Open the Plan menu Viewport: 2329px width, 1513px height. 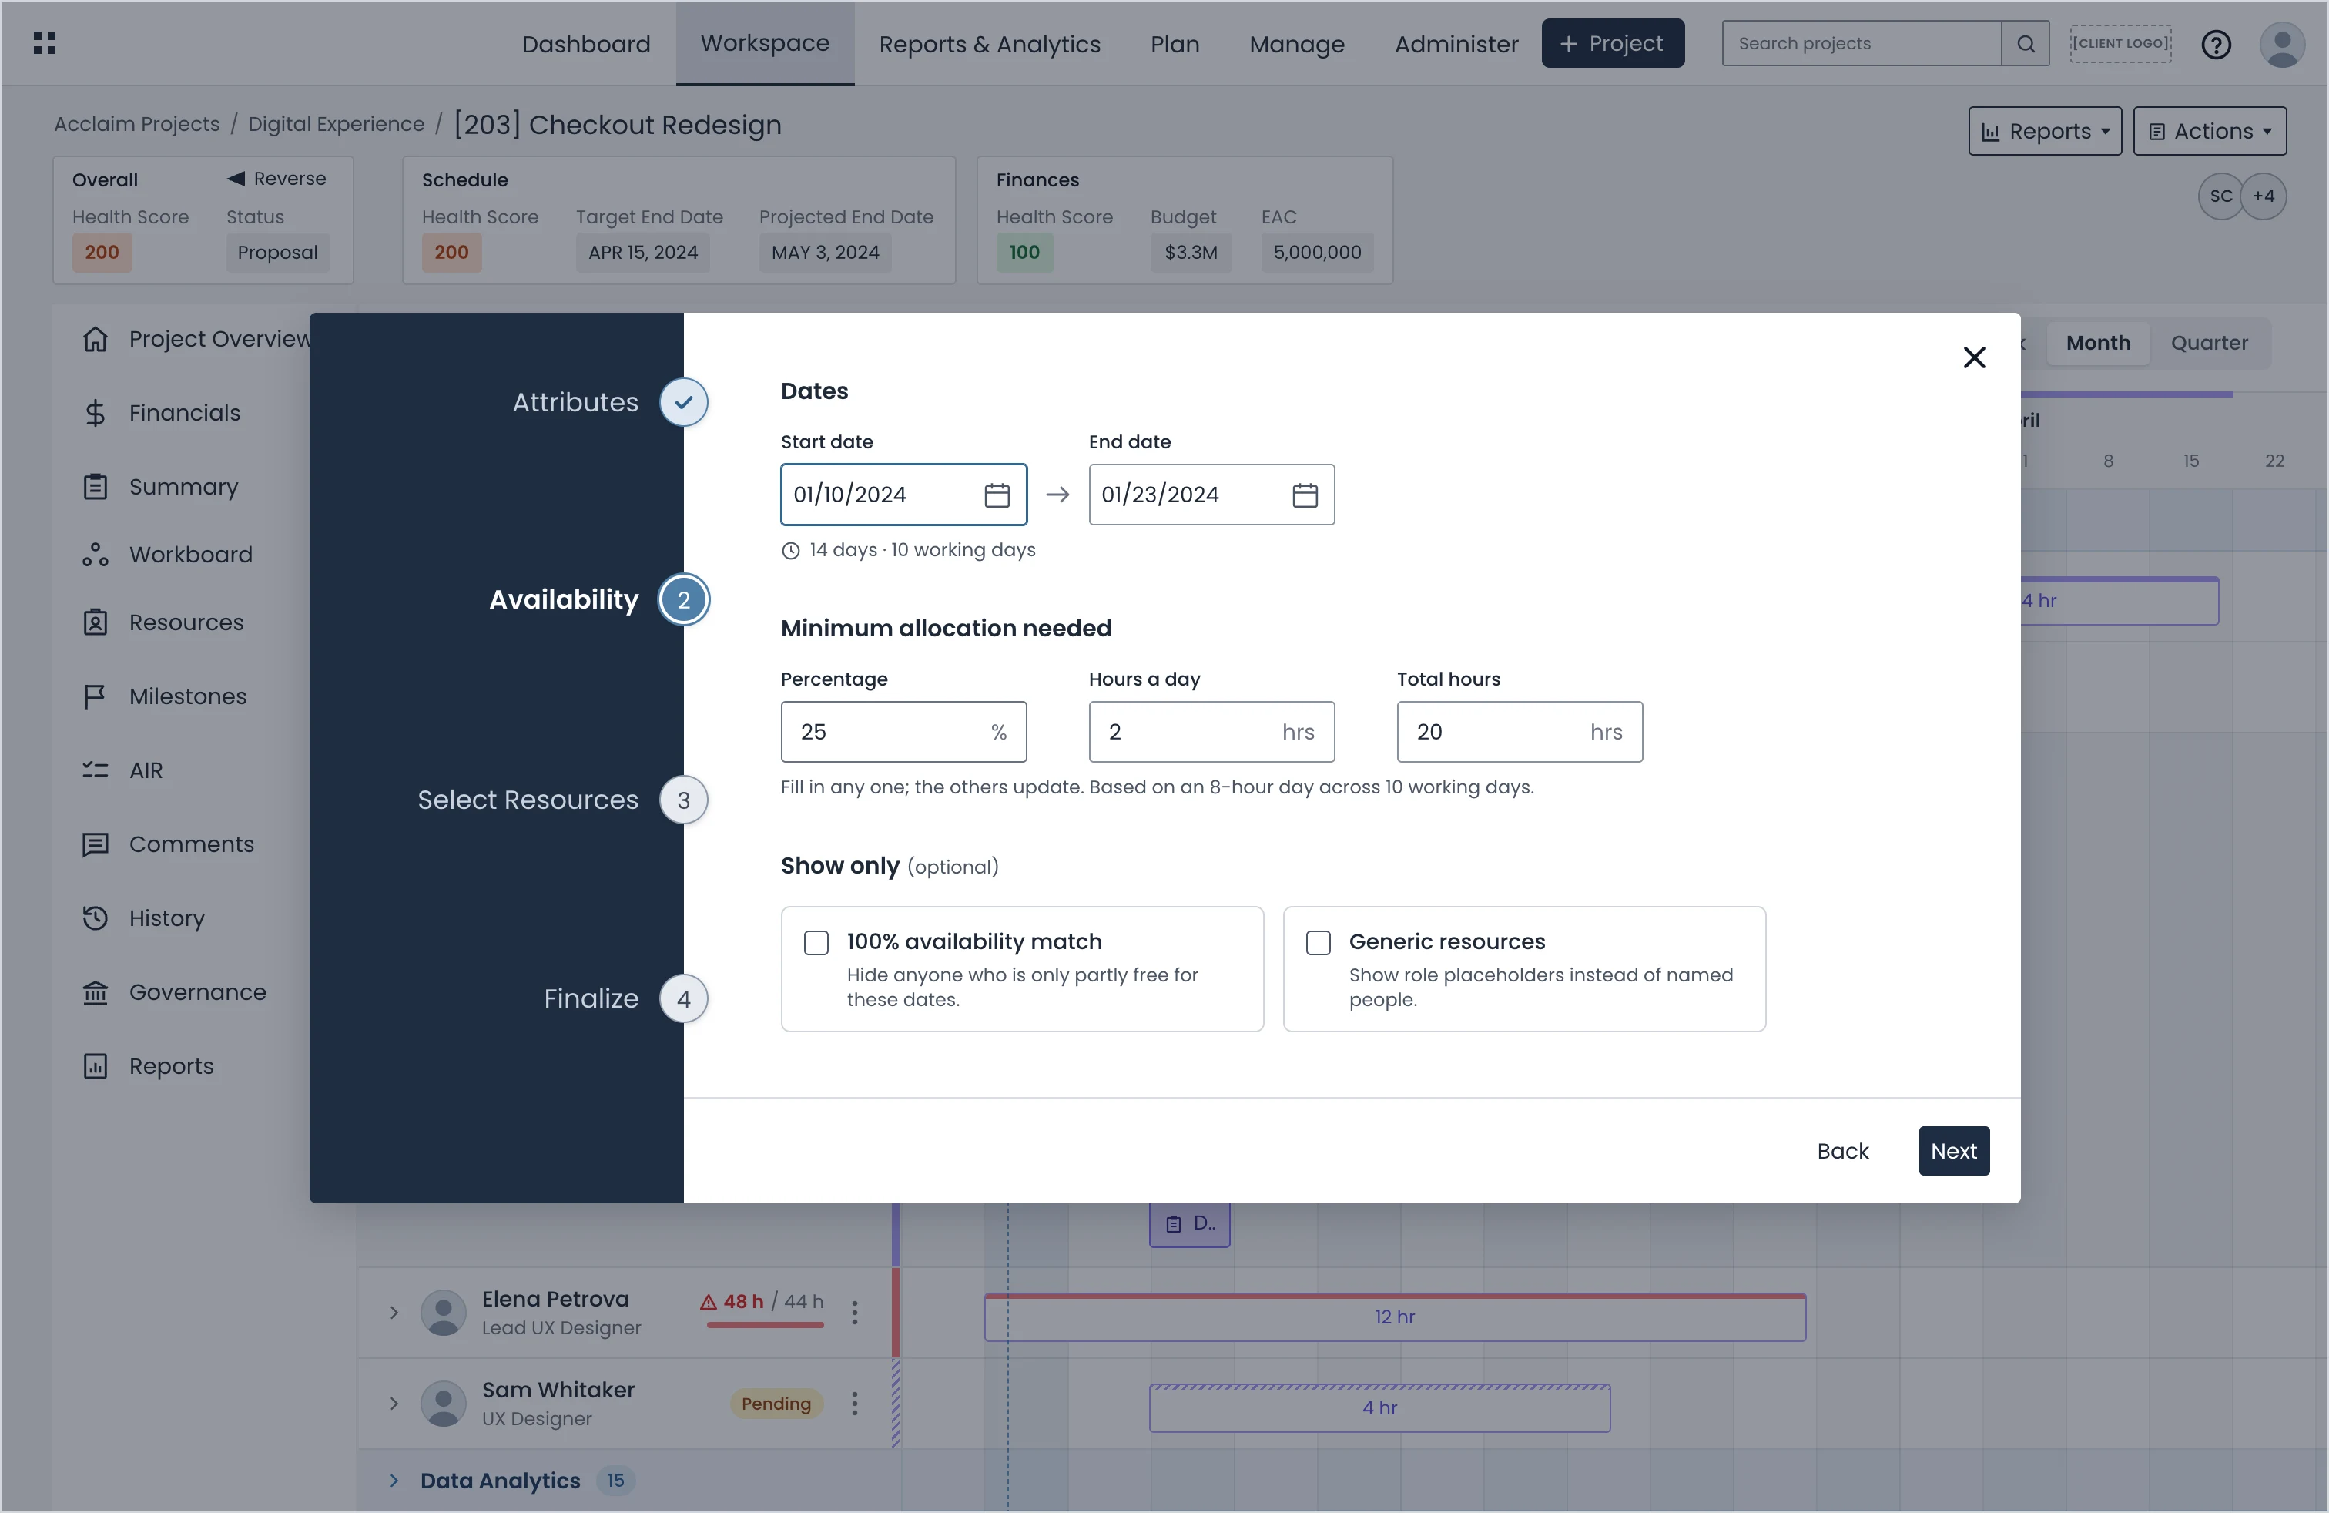click(x=1175, y=44)
